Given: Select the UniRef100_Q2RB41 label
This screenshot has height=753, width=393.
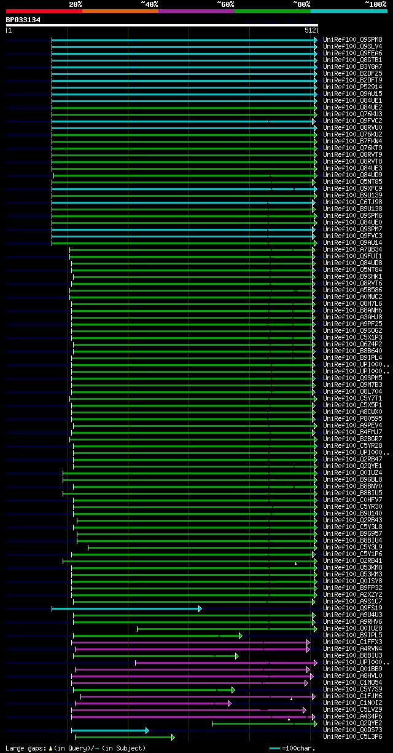Looking at the screenshot, I should click(x=352, y=560).
